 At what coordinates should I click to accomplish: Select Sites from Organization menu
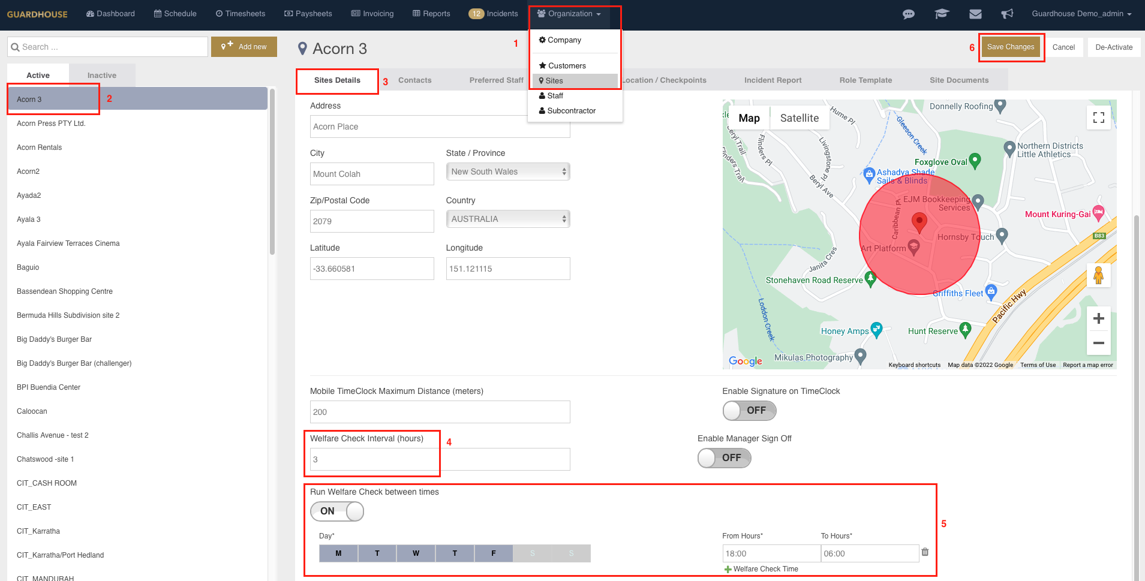tap(575, 81)
